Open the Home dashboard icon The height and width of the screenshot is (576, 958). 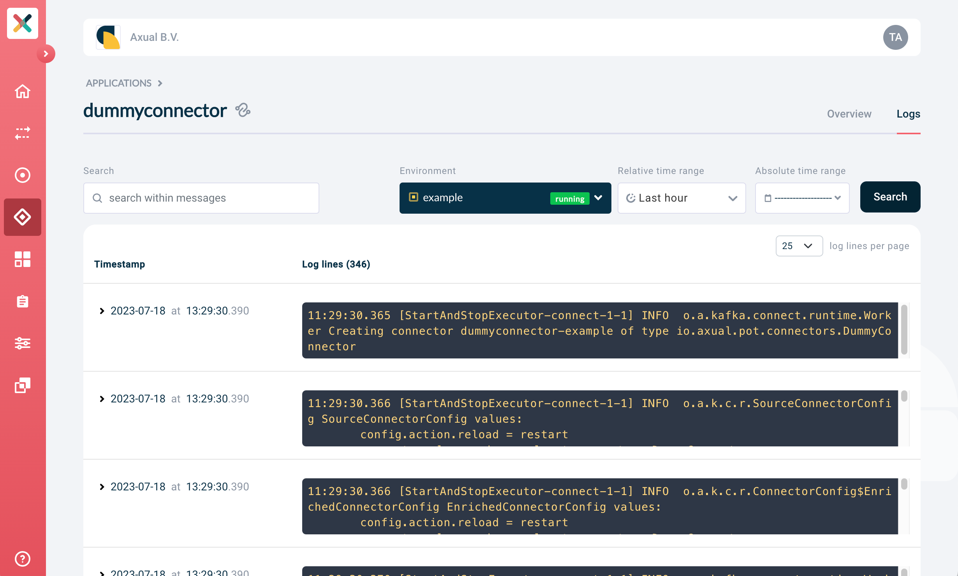(22, 91)
